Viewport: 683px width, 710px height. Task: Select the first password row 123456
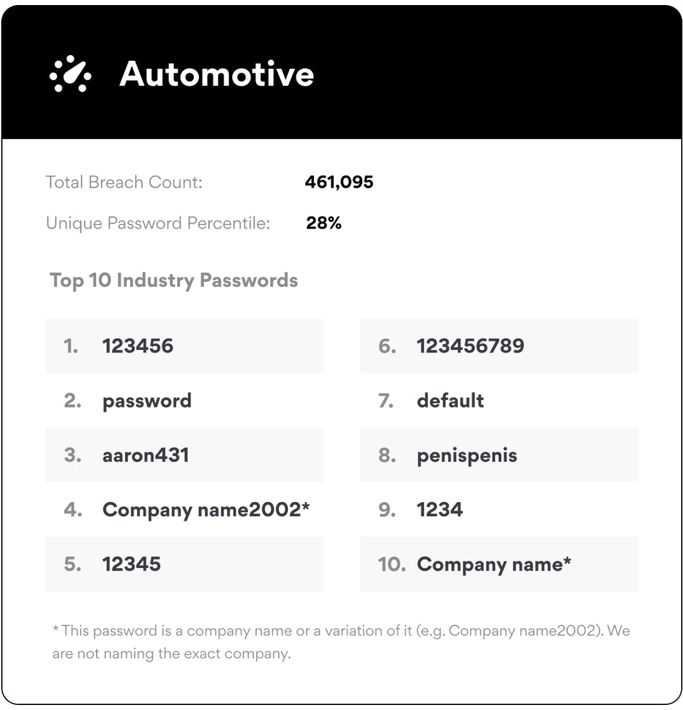pyautogui.click(x=184, y=346)
